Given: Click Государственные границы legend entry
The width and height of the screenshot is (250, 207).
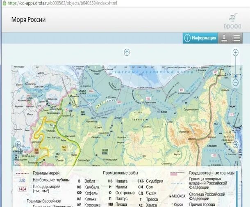Looking at the screenshot, I should pyautogui.click(x=212, y=173).
